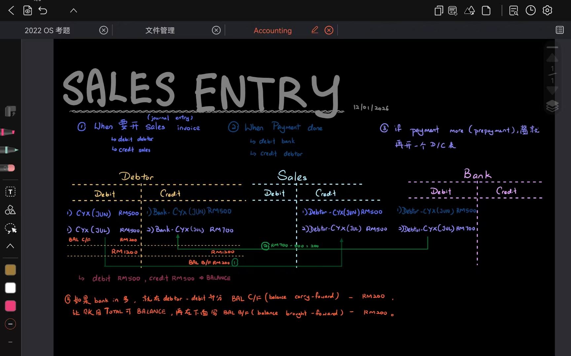Switch to the 文件管理 tab
571x356 pixels.
click(160, 31)
